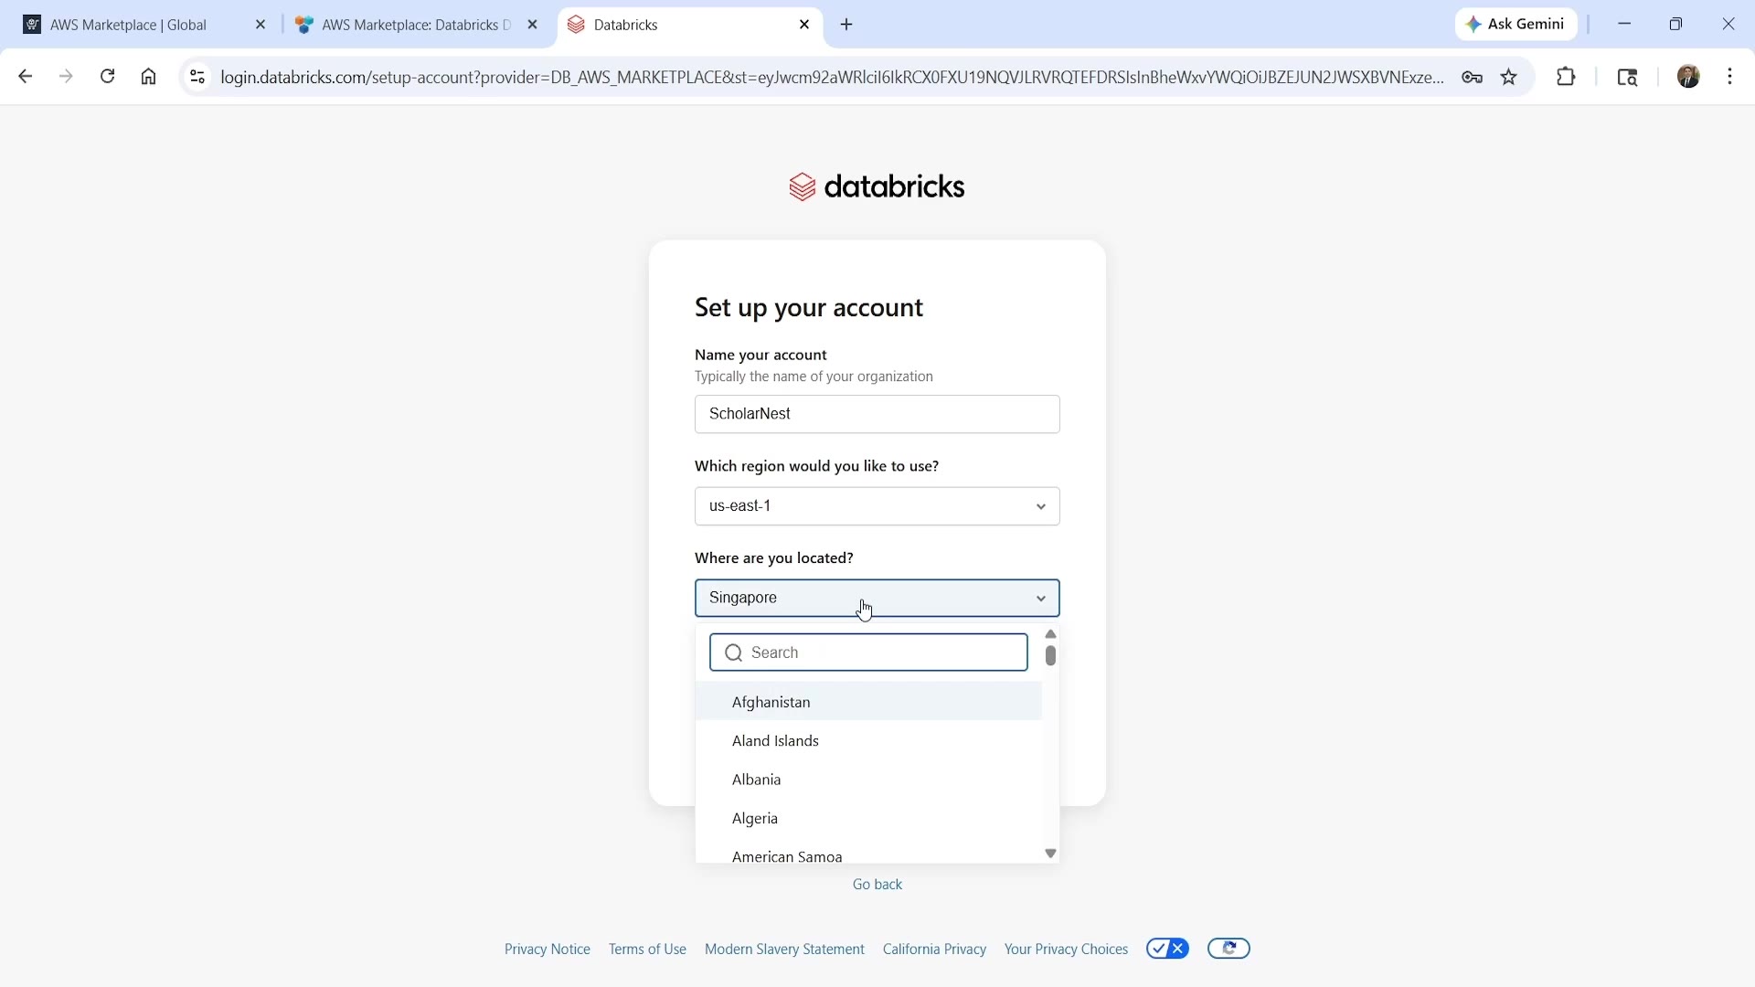Bookmark this page with the star icon
Screen dimensions: 1755x987
(1510, 78)
